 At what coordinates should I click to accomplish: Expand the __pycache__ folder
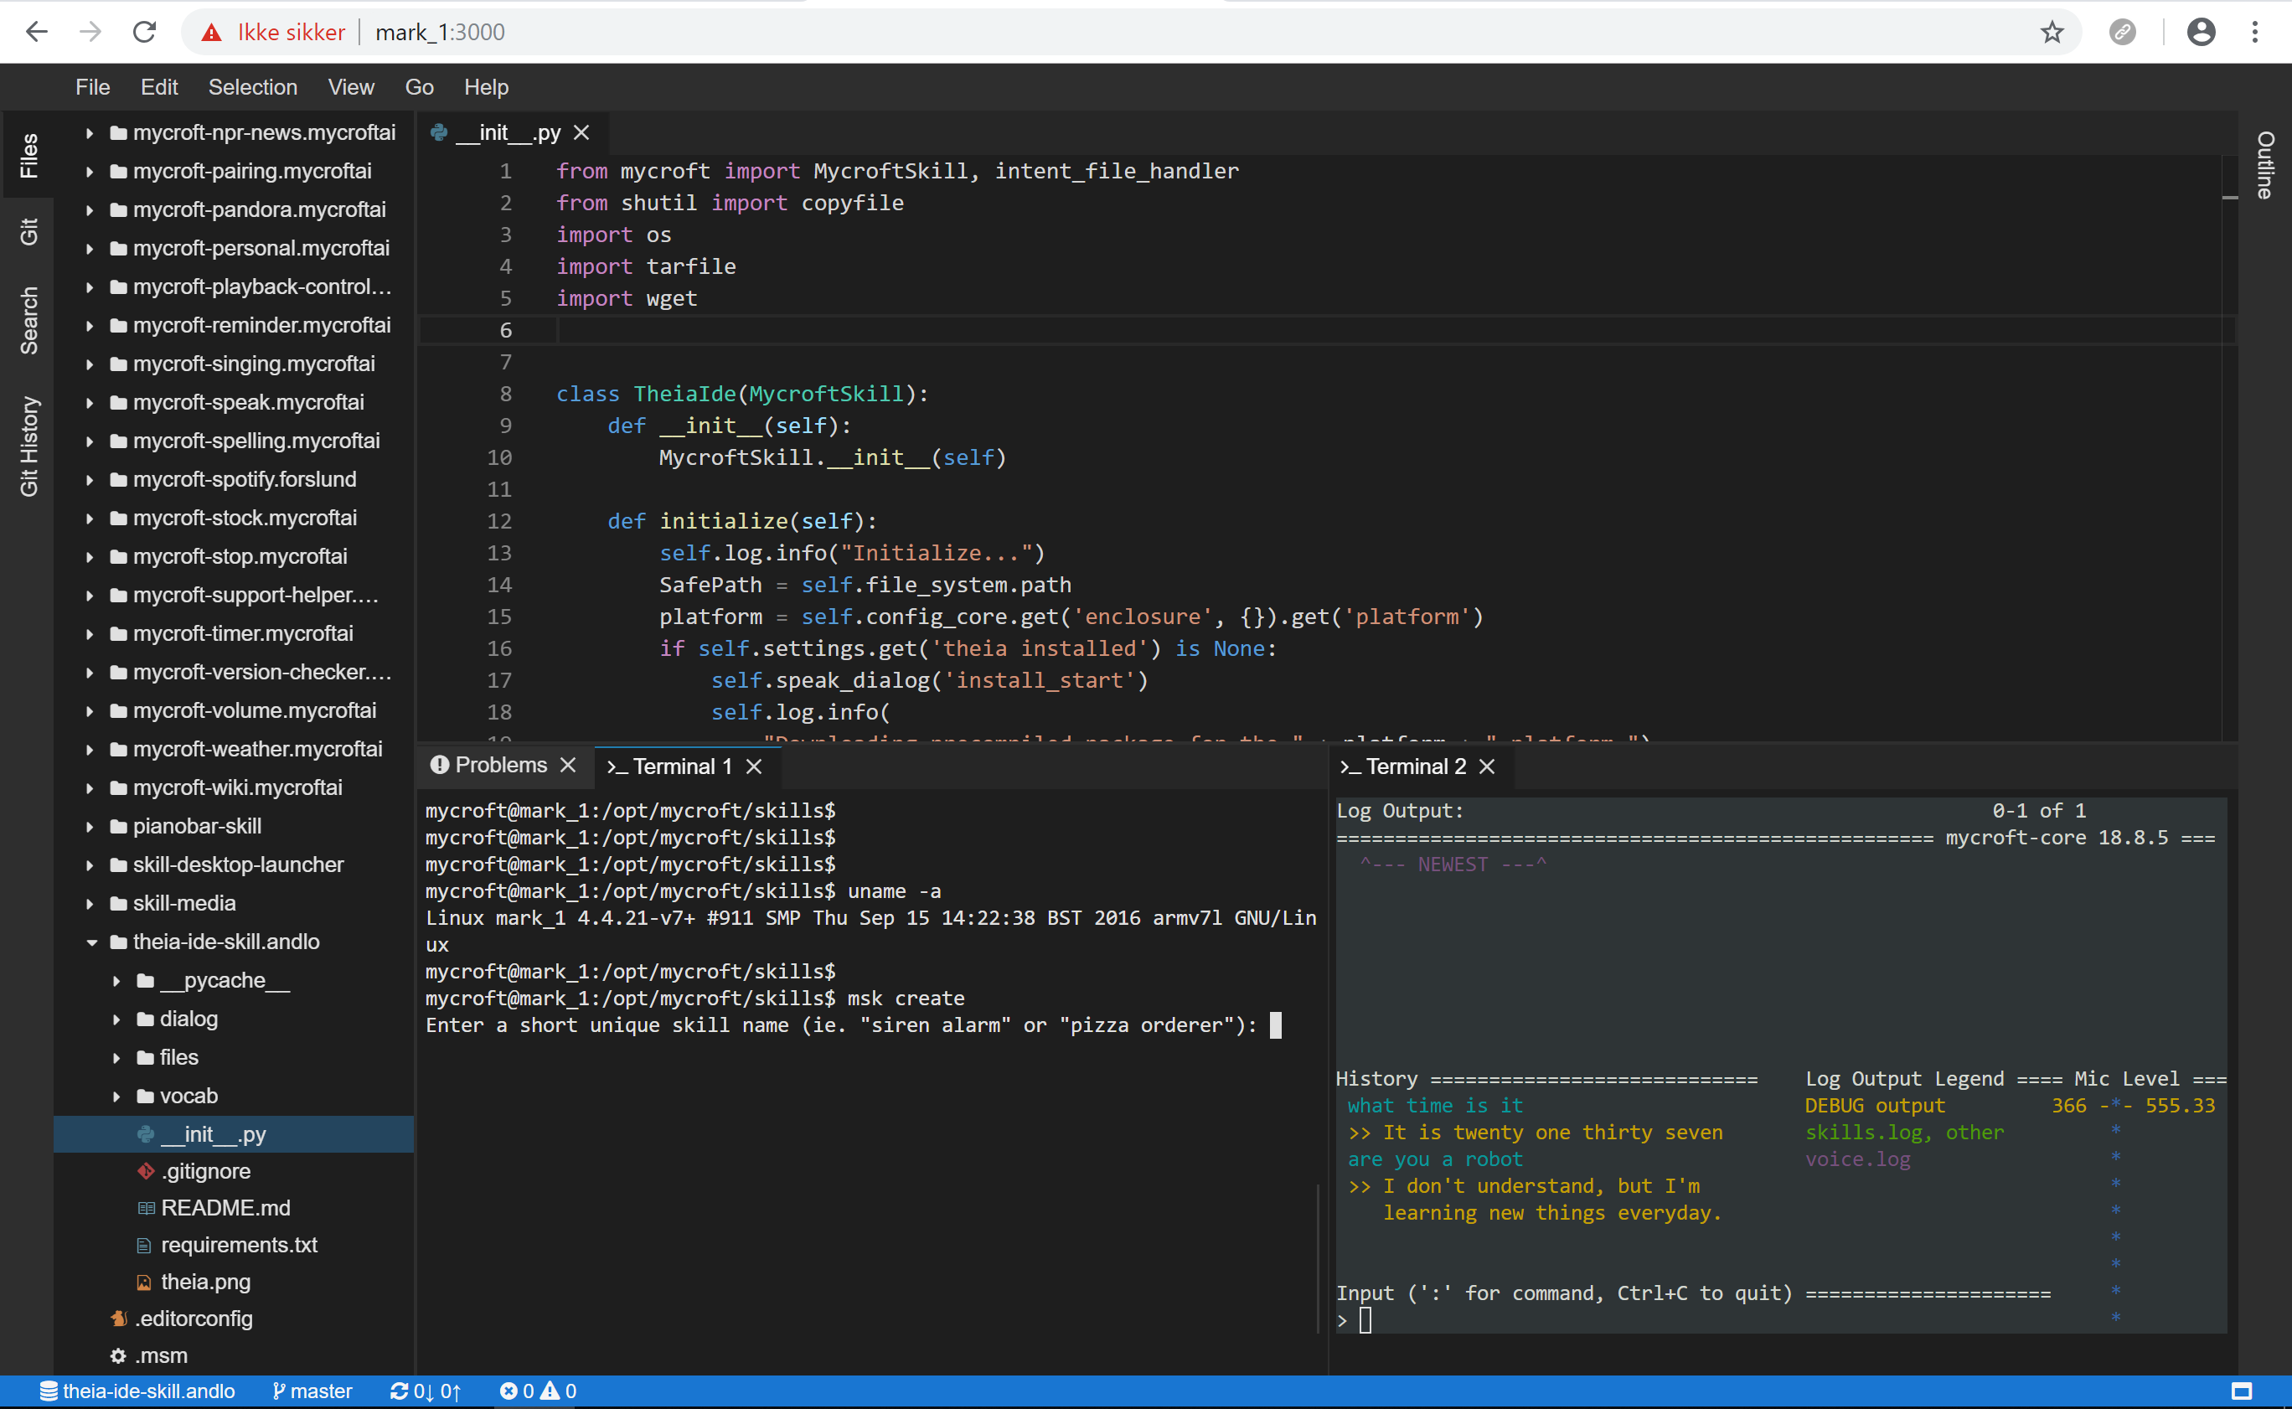tap(116, 980)
